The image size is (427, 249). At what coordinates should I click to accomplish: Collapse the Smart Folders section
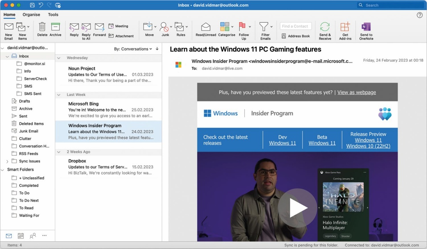[2, 170]
